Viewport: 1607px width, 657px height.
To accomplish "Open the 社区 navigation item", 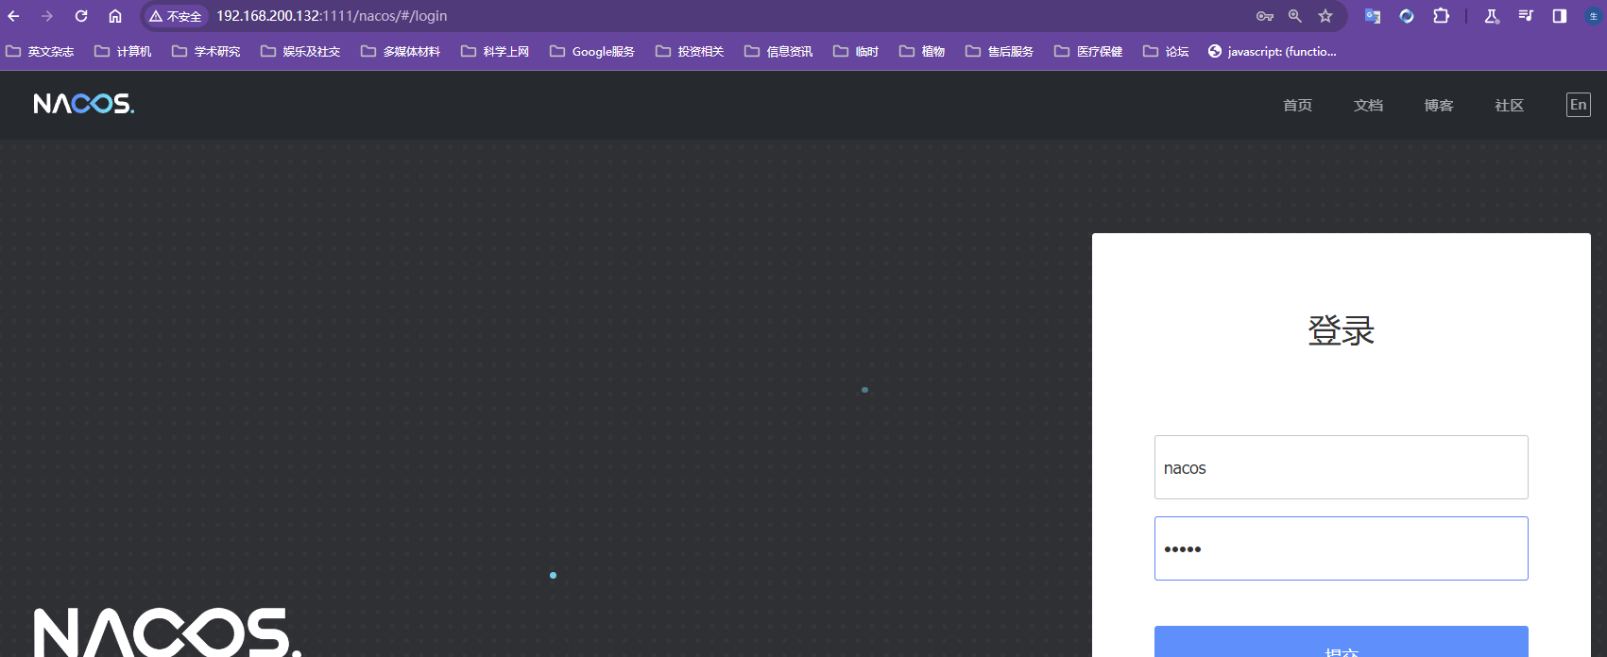I will [1509, 106].
